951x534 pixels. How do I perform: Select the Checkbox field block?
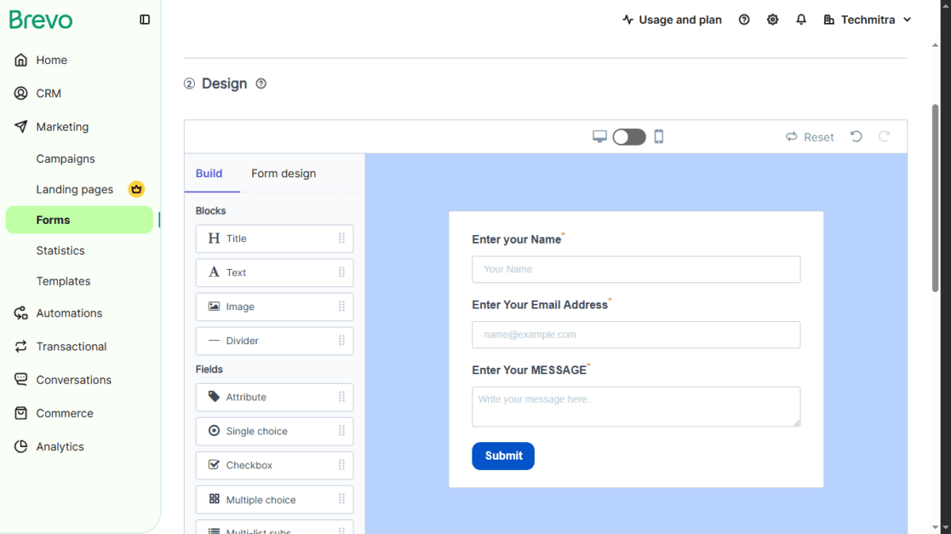pyautogui.click(x=274, y=465)
